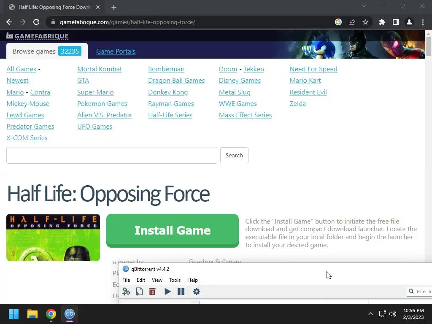Click the filter search magnifier in qBittorrent

(x=411, y=291)
